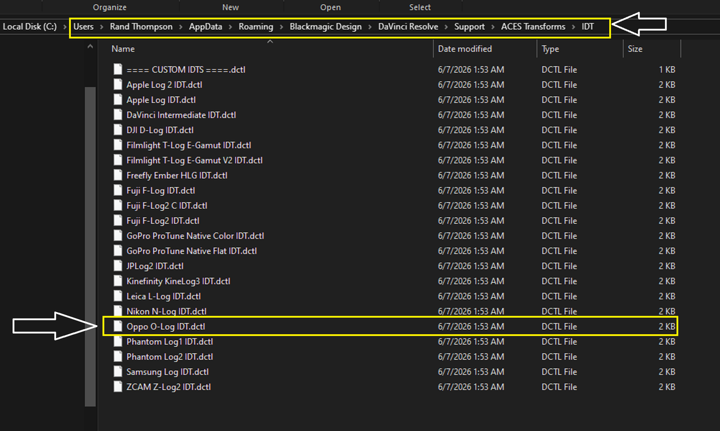Click file icon of Filmlight T-Log E-Gamut IDT.dctl

[118, 145]
